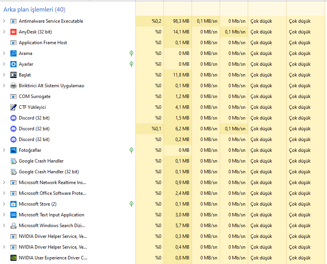The width and height of the screenshot is (327, 264).
Task: Expand the Antimalware Service Executable process
Action: [x=4, y=21]
